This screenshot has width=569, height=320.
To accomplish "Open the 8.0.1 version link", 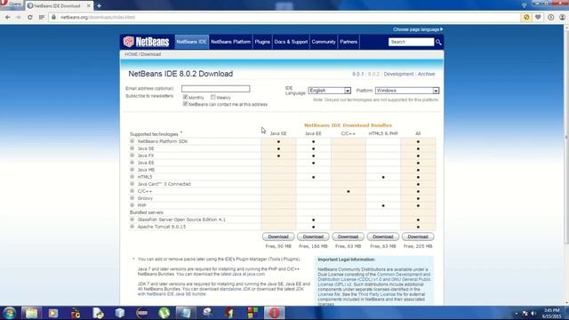I will tap(357, 74).
